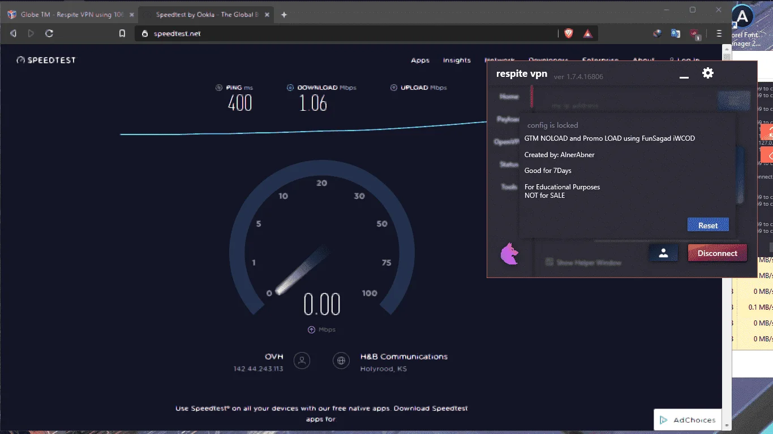Click the gauge reading 0.00
The image size is (773, 434).
pyautogui.click(x=322, y=305)
